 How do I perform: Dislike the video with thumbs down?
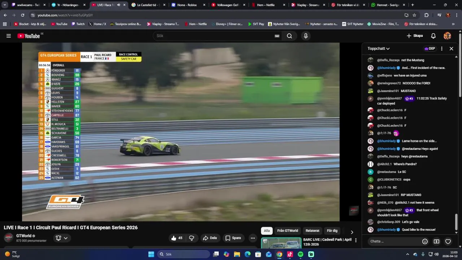192,238
